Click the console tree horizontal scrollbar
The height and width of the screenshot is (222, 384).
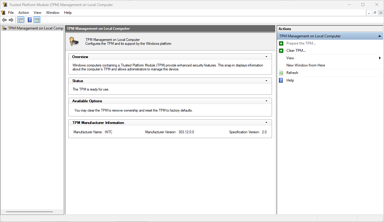click(30, 212)
